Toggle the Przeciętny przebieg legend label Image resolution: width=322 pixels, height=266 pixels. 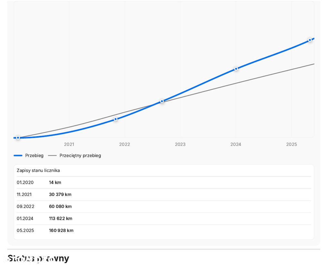tap(80, 155)
